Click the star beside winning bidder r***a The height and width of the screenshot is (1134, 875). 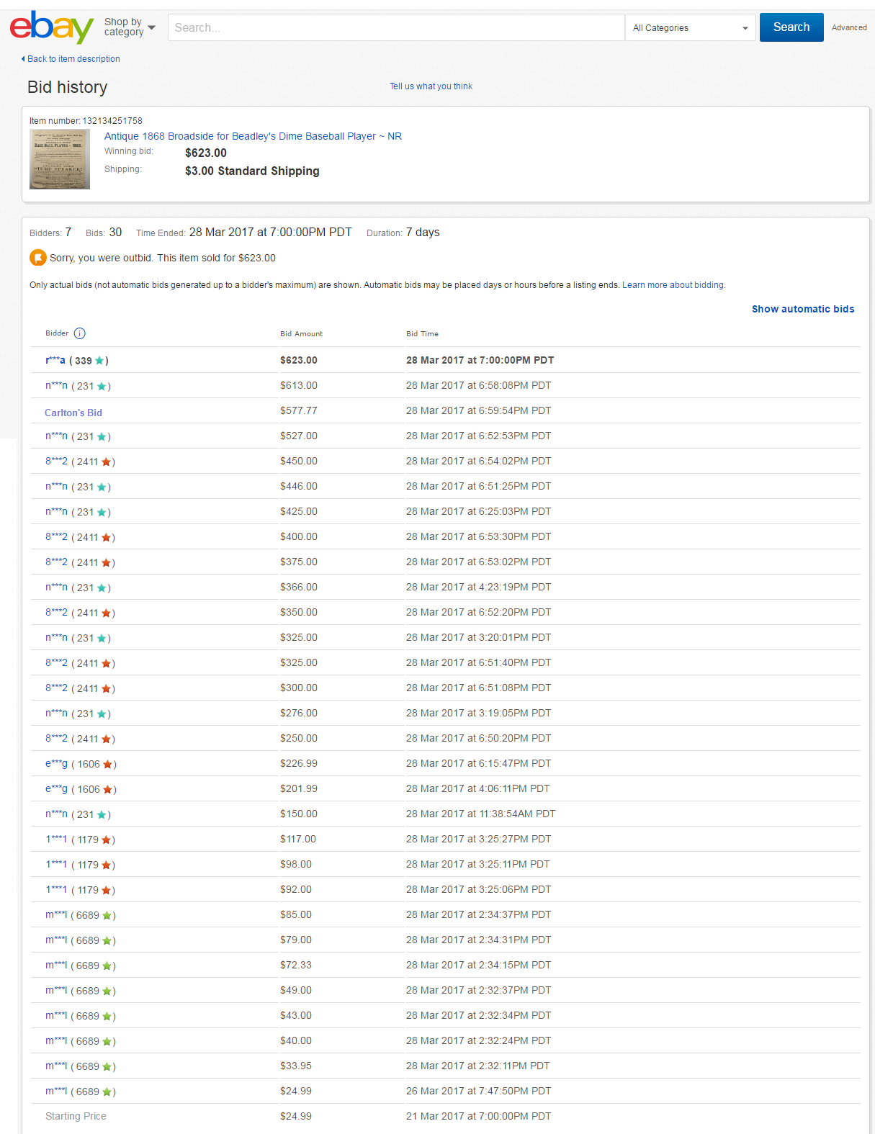[99, 361]
